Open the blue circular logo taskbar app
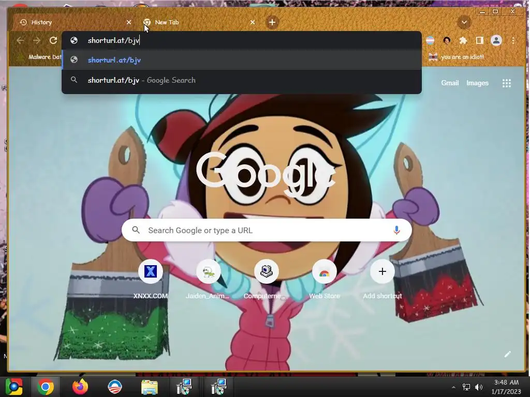 pos(114,387)
